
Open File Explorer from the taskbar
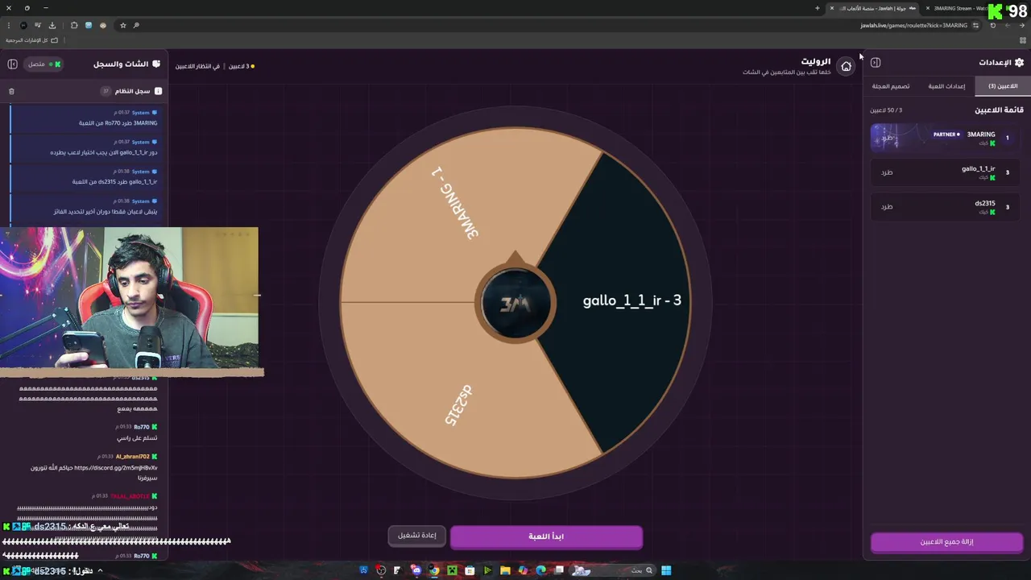[505, 570]
